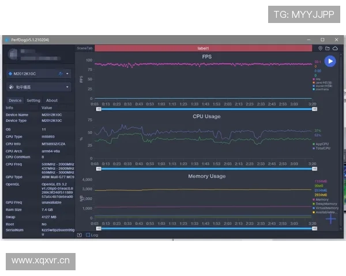
Task: Click the small panel icon beside Log
Action: (80, 235)
